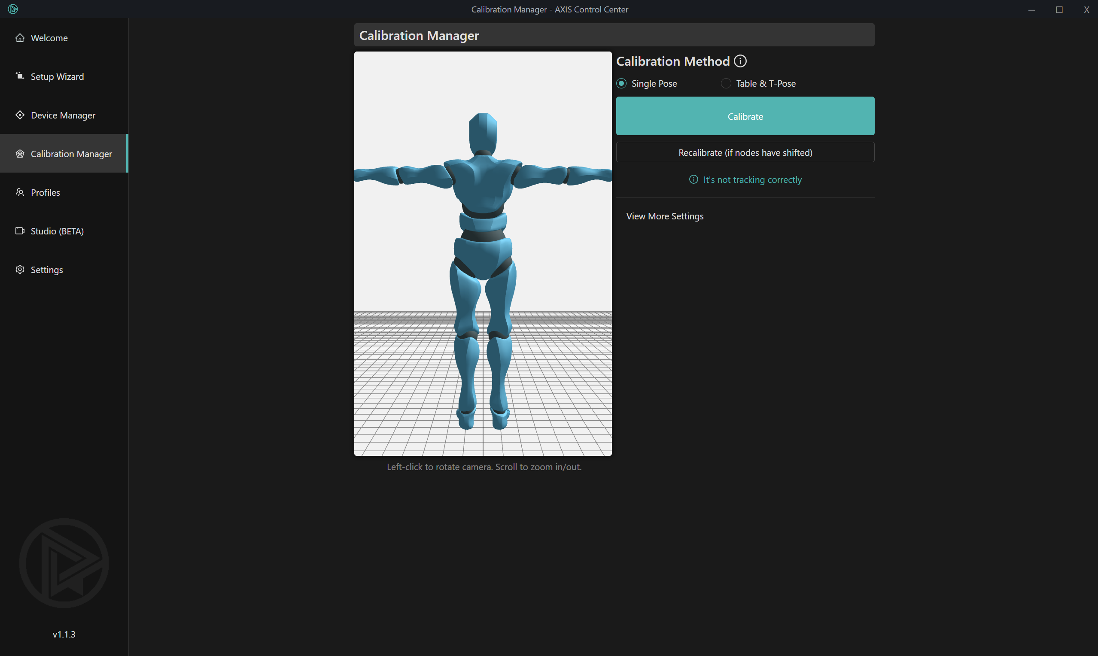
Task: Expand View More Settings
Action: (664, 216)
